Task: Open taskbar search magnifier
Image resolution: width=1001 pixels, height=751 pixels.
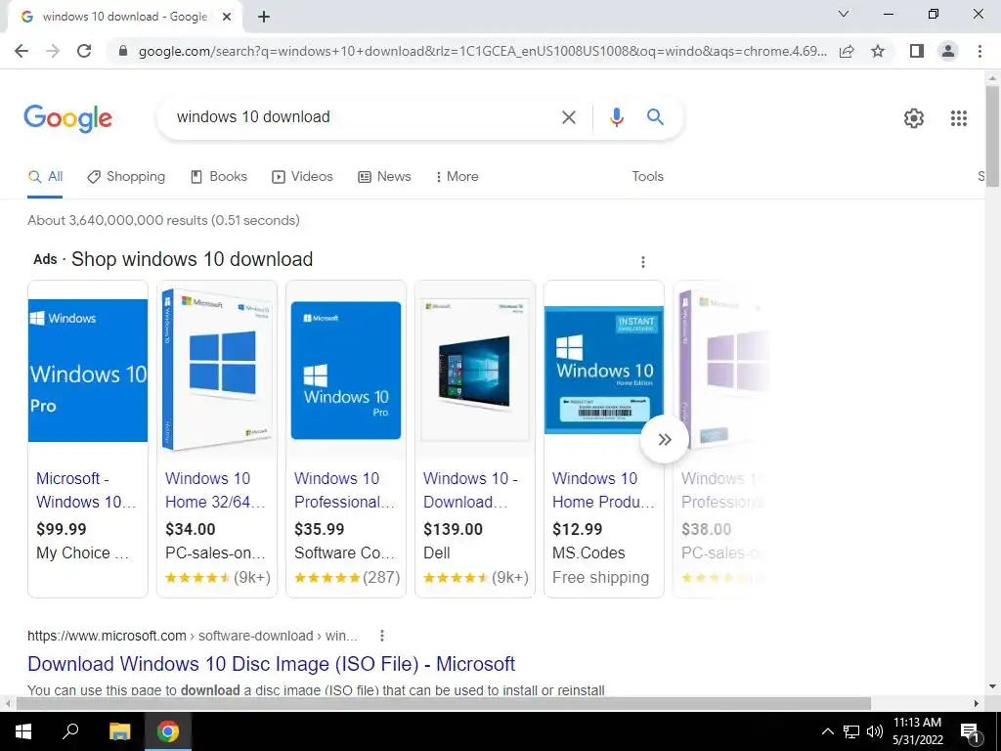Action: pyautogui.click(x=70, y=731)
